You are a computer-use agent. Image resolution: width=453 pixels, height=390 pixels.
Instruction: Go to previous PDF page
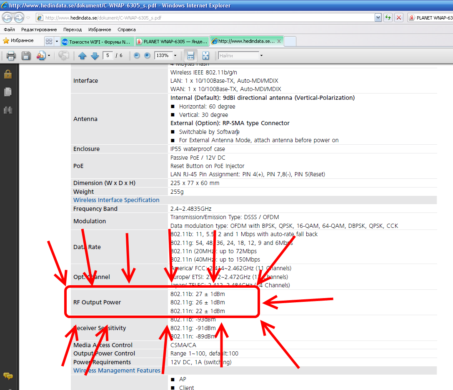tap(83, 56)
